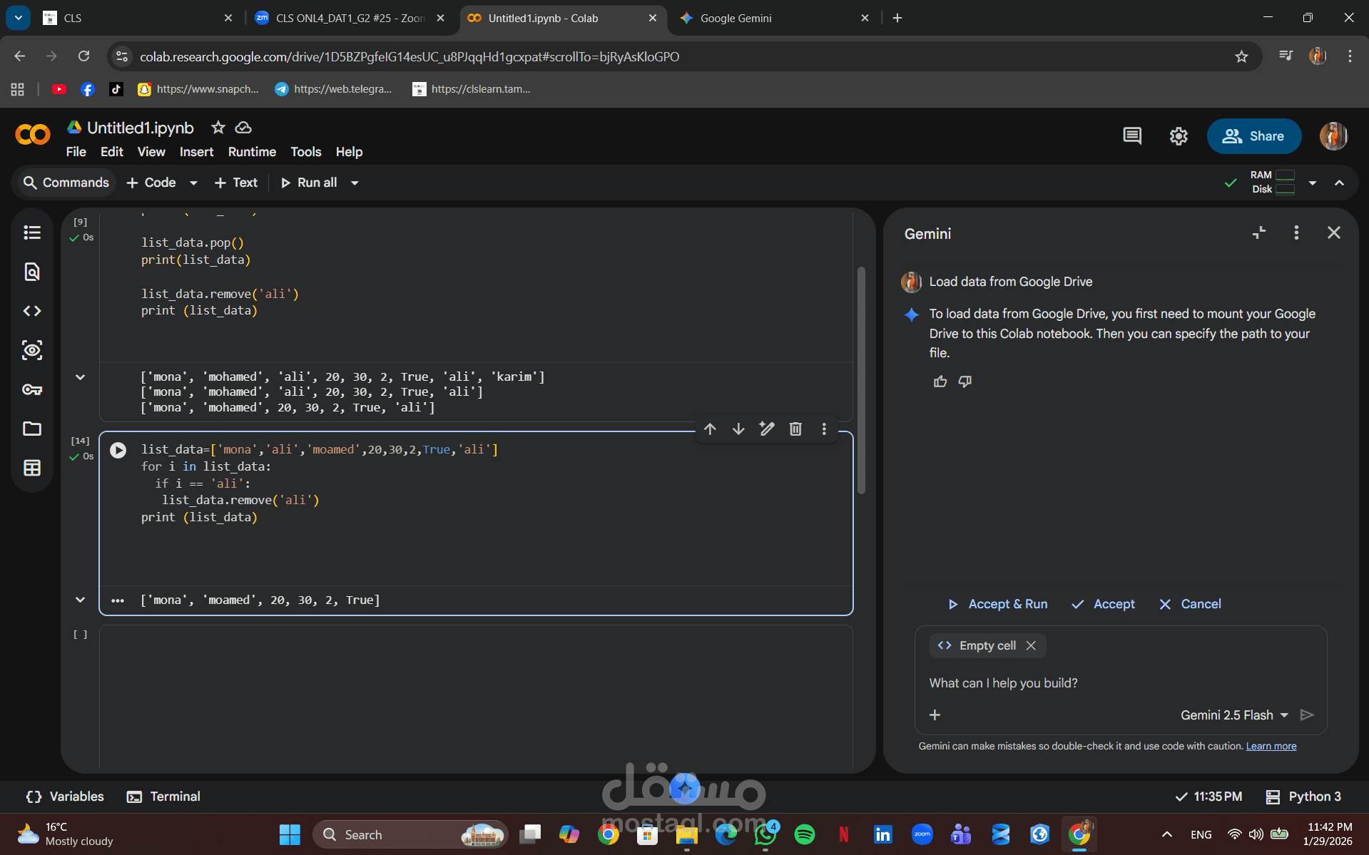This screenshot has height=855, width=1369.
Task: Click the Accept & Run button
Action: 997,604
